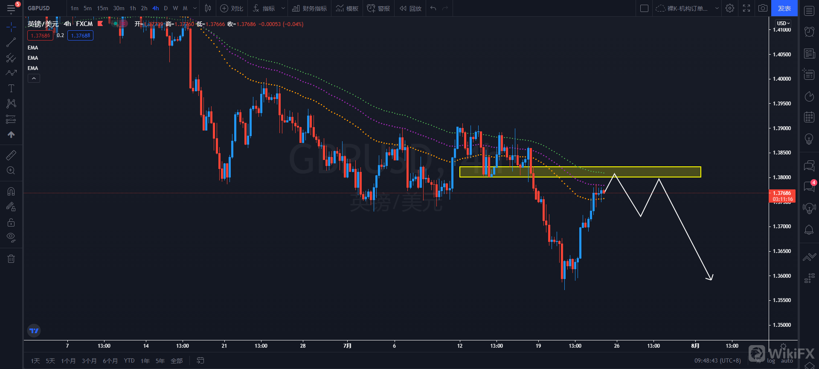
Task: Expand the timeframe interval dropdown arrow
Action: pyautogui.click(x=195, y=8)
